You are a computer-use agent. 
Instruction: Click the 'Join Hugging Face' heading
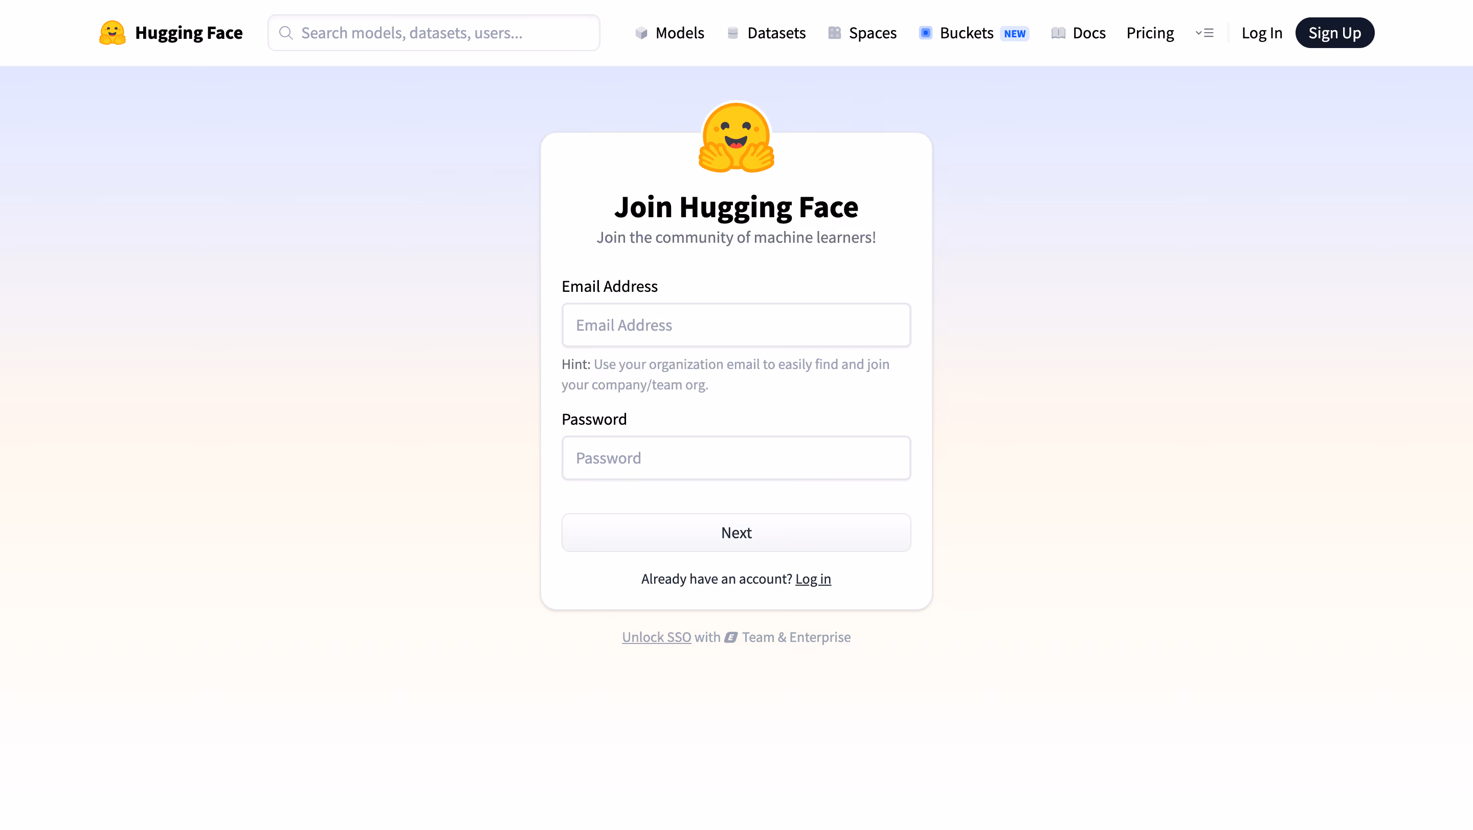pyautogui.click(x=736, y=207)
